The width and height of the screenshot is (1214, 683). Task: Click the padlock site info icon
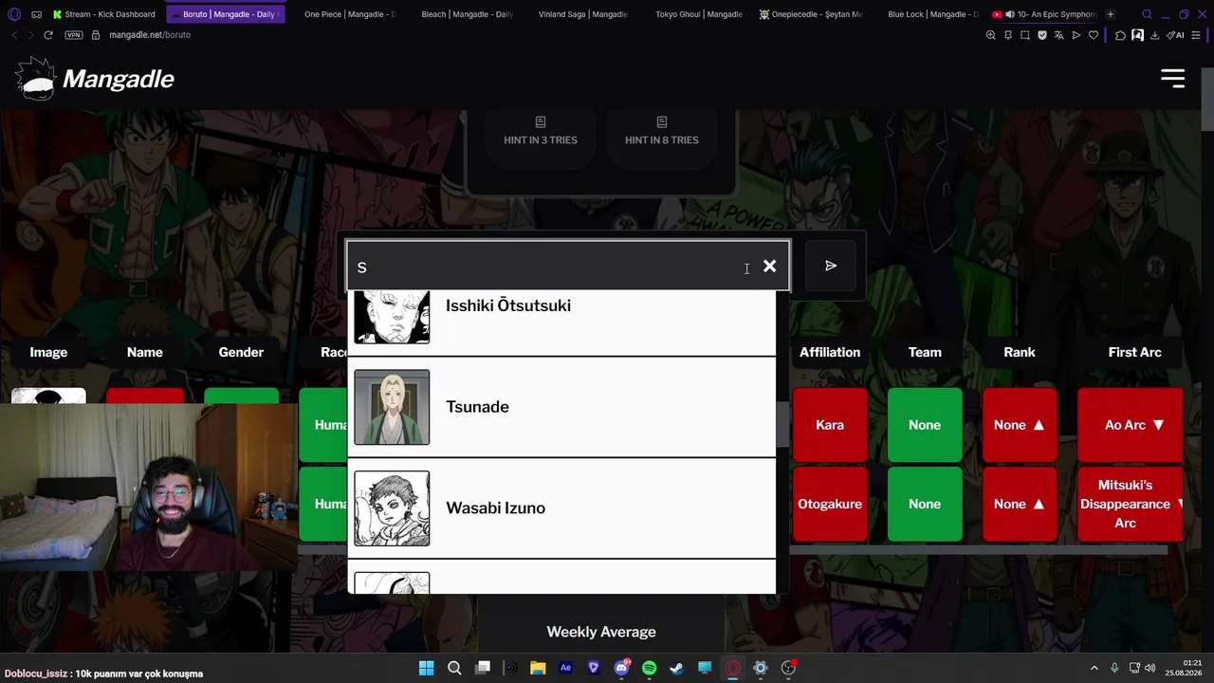pyautogui.click(x=96, y=35)
